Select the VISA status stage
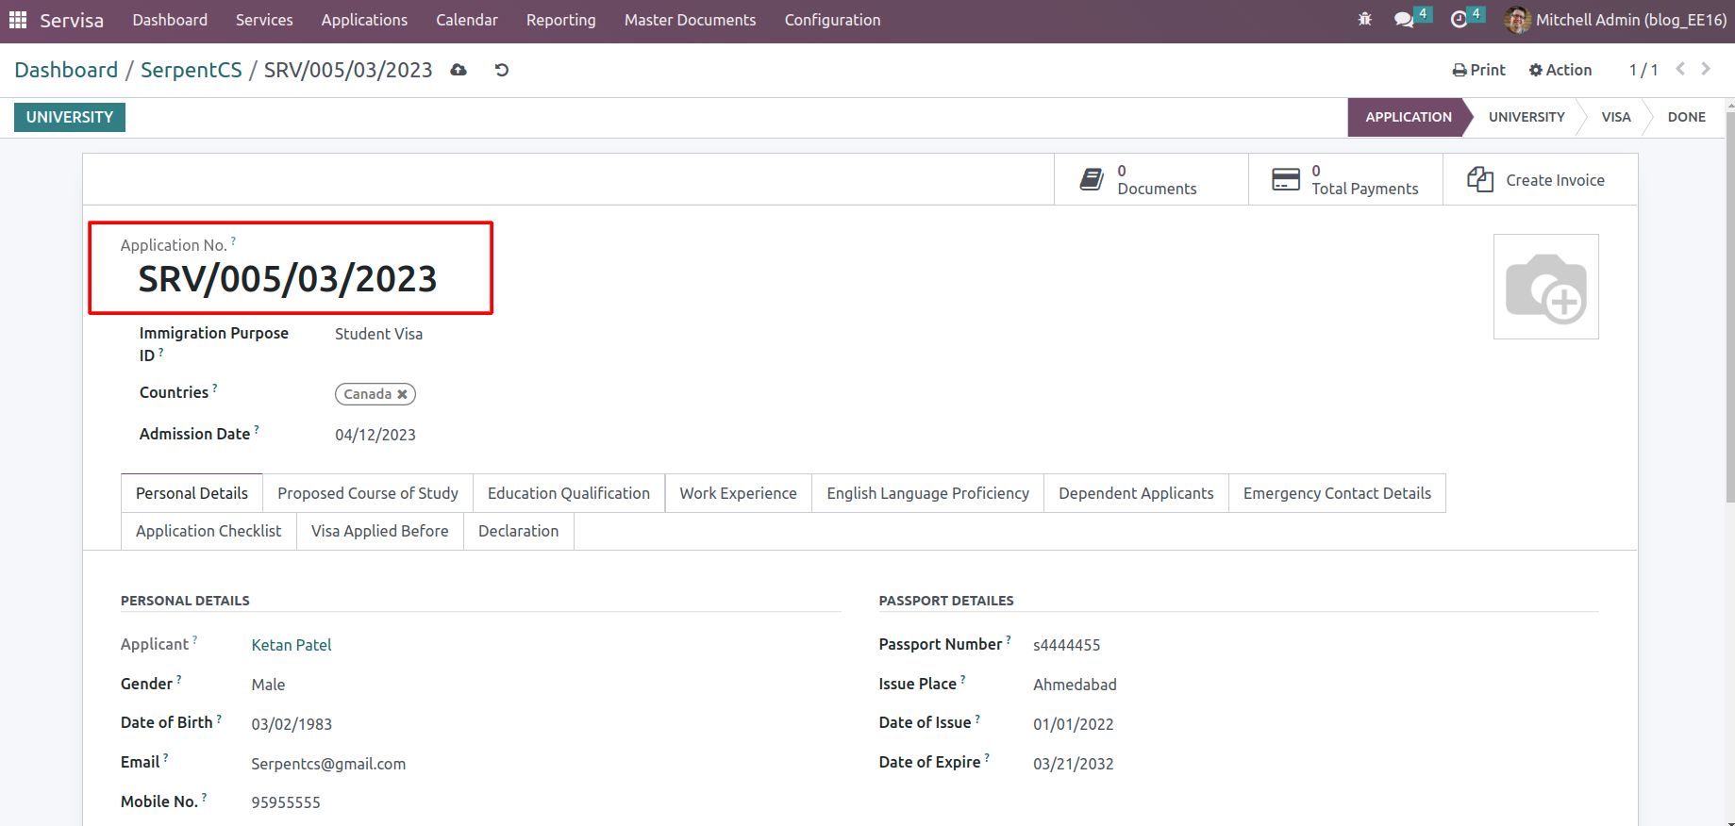Screen dimensions: 1735x826 tap(1615, 117)
